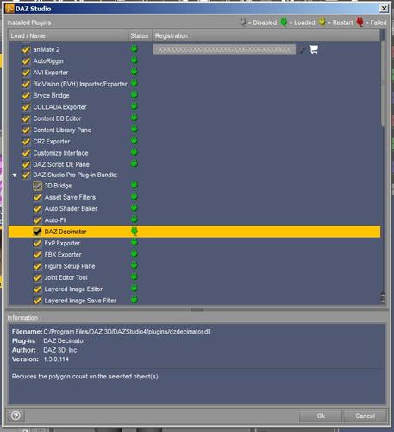Viewport: 394px width, 432px height.
Task: Click the status plug icon for Content Library Pane
Action: coord(134,130)
